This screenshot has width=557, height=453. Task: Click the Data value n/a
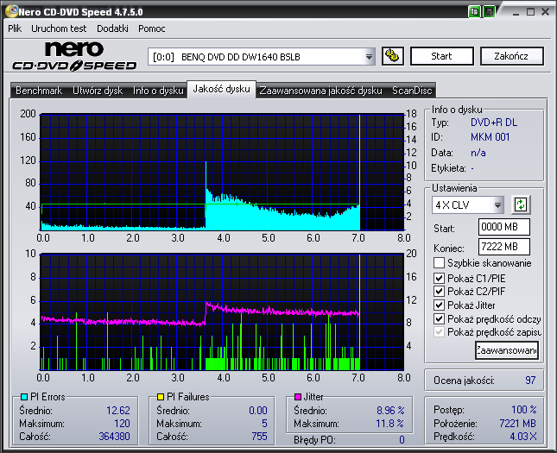coord(478,153)
